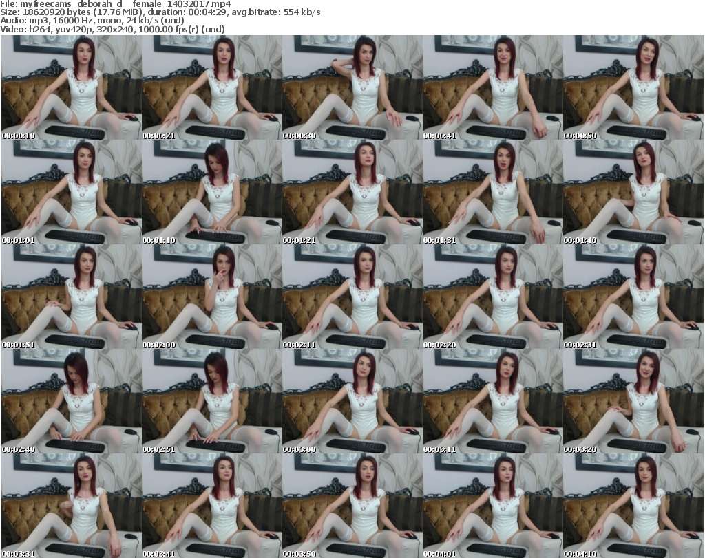Click the "Audio: mp3, 16000 Hz" line
This screenshot has height=558, width=705.
click(92, 21)
